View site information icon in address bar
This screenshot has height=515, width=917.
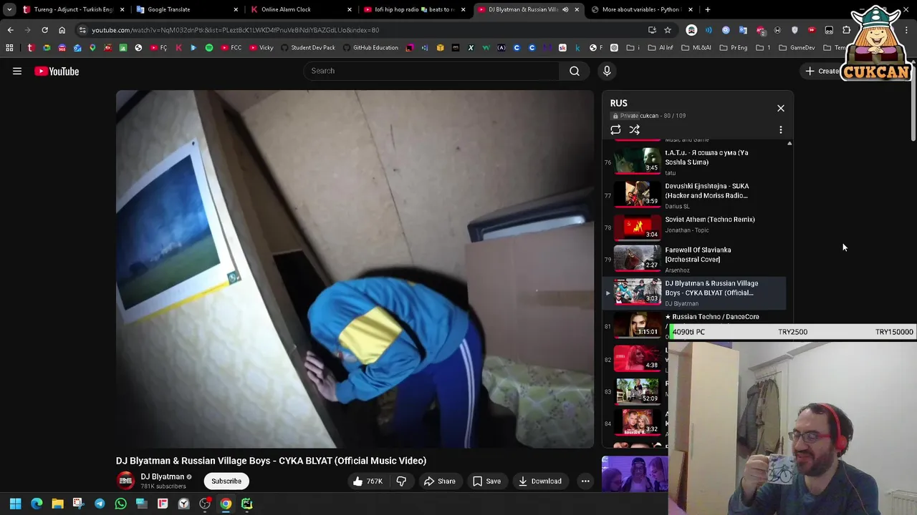pyautogui.click(x=82, y=30)
